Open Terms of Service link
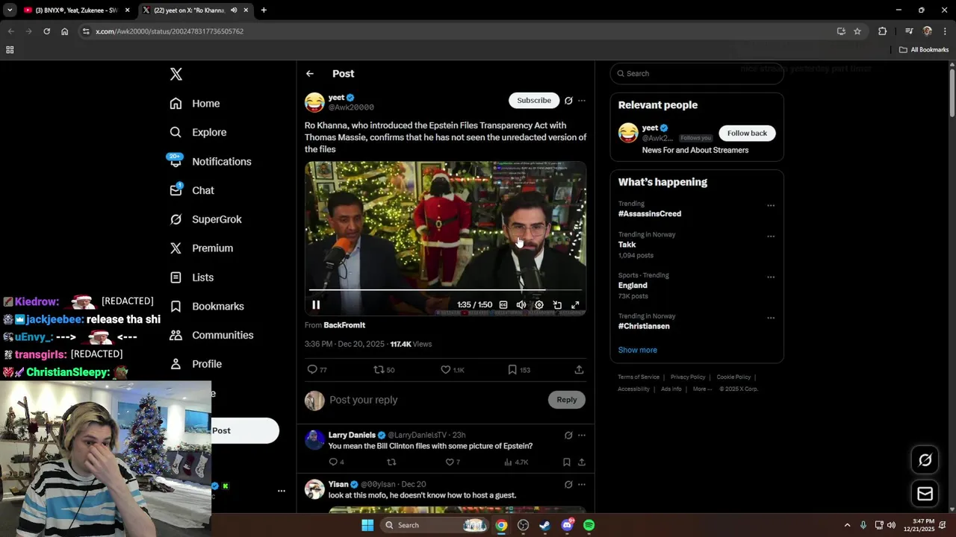This screenshot has height=537, width=956. (x=639, y=377)
